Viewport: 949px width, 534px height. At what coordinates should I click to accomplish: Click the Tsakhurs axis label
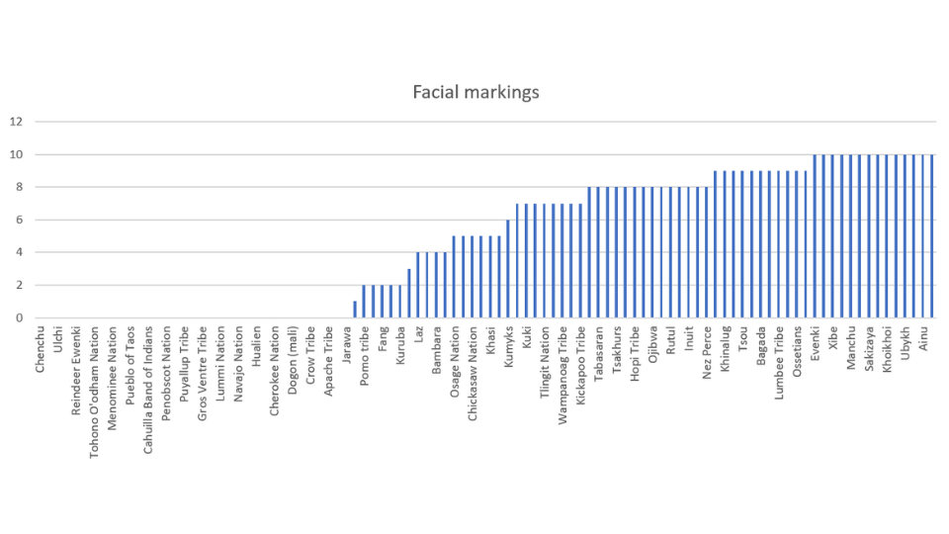617,350
